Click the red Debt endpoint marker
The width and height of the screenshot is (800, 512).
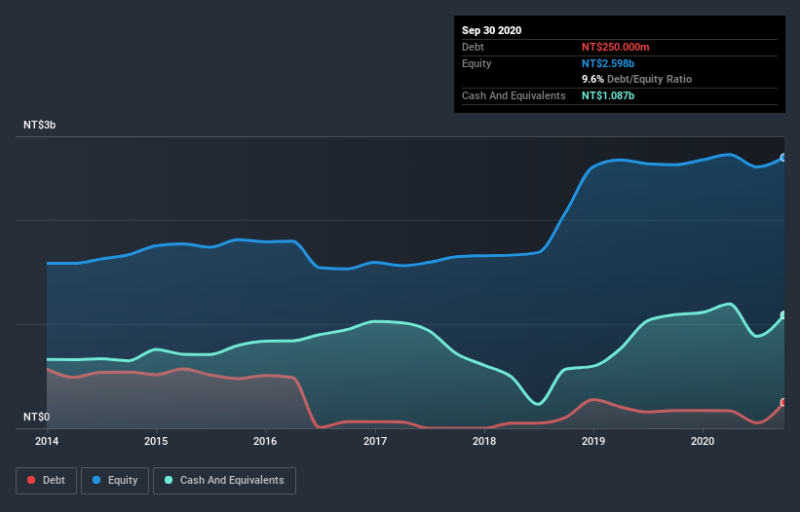pyautogui.click(x=783, y=402)
